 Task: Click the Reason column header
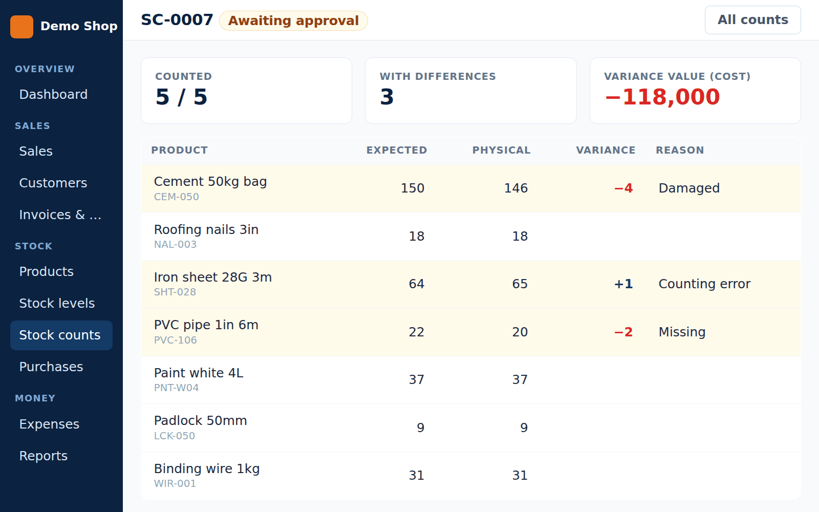point(680,150)
